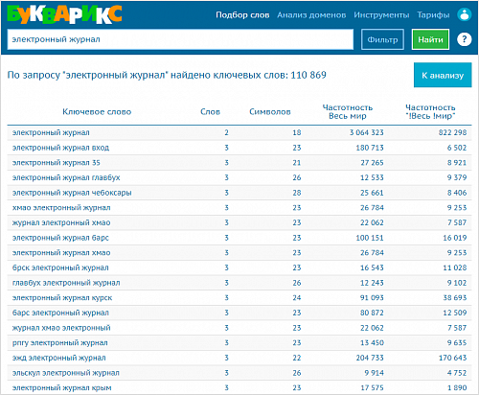Sort by Слов column header
The image size is (479, 395).
point(210,112)
